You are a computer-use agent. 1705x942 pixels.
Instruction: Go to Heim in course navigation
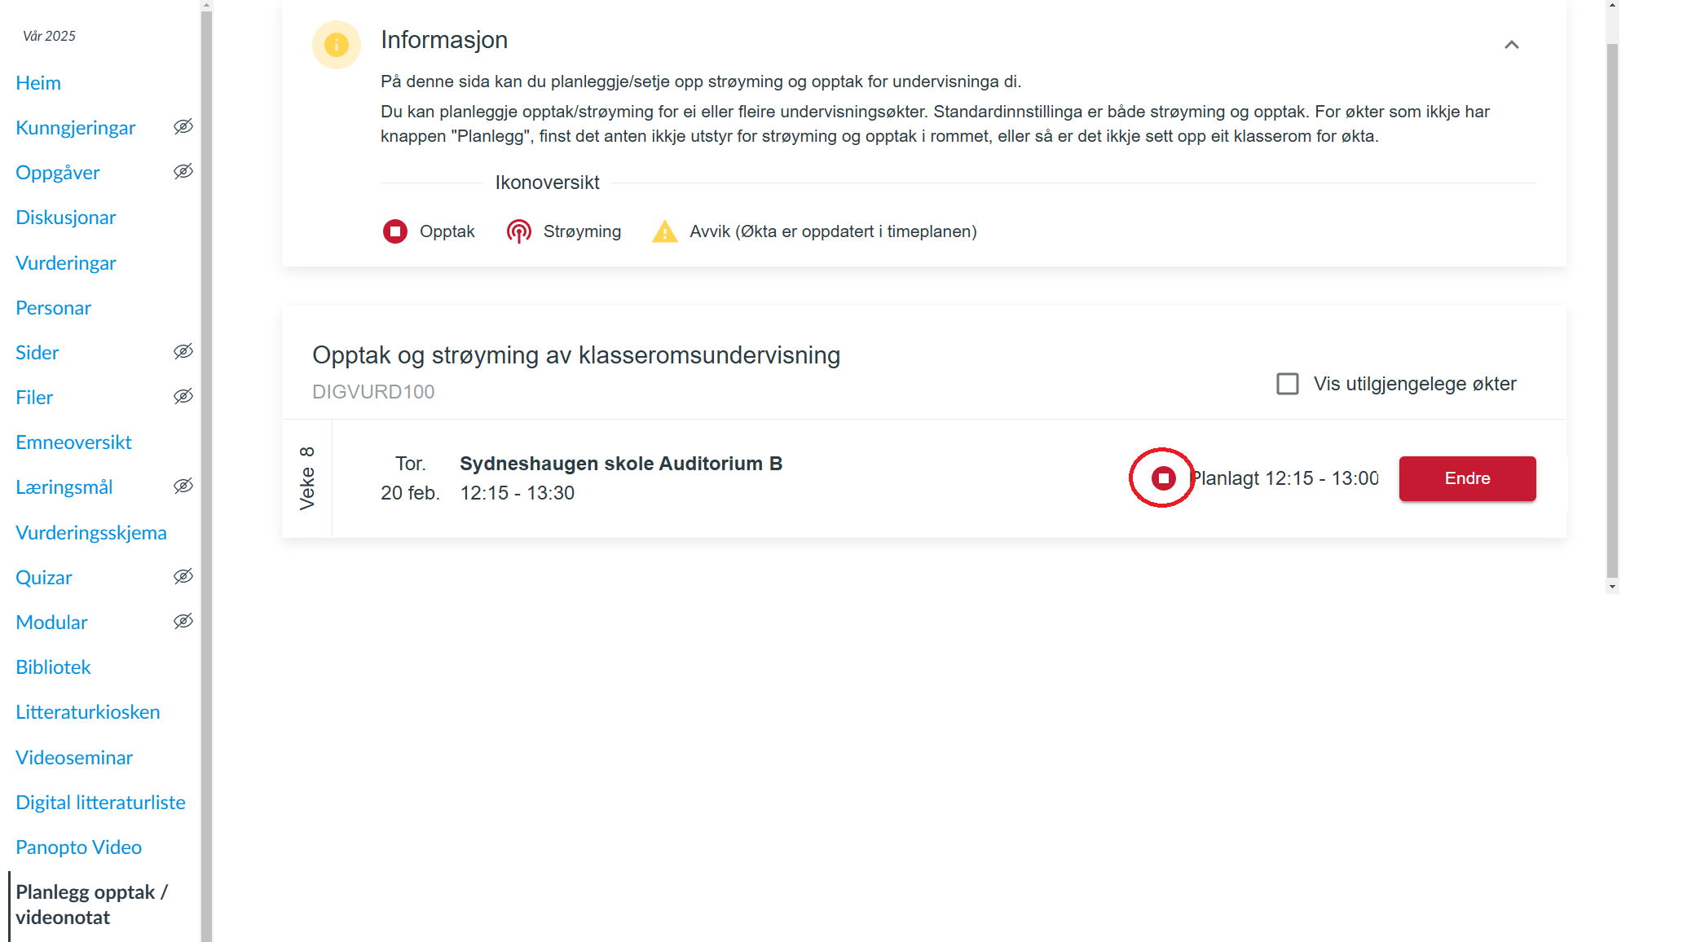(38, 83)
